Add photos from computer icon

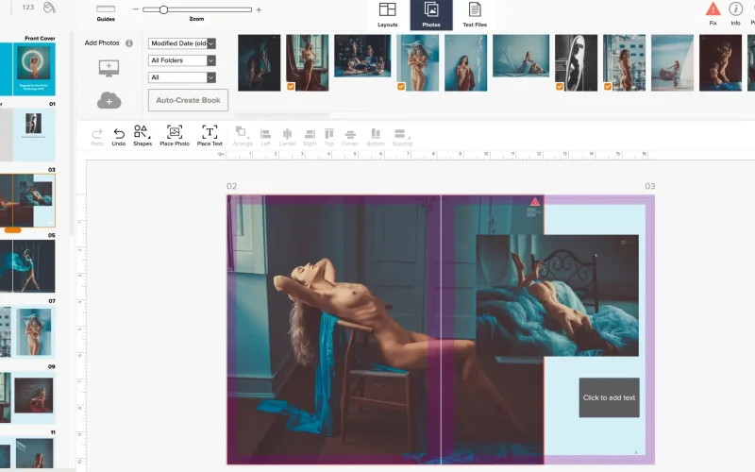[x=109, y=69]
